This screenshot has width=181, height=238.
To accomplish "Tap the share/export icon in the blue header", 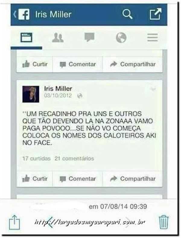I will [x=156, y=14].
